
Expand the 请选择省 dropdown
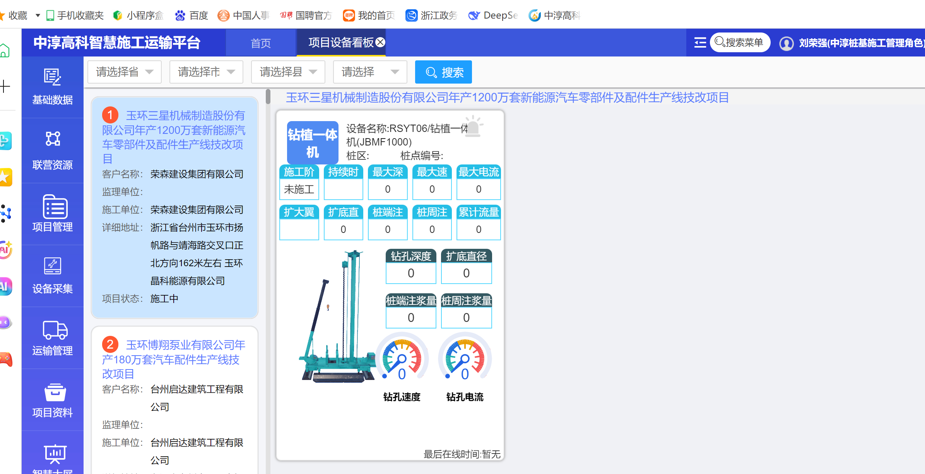(124, 72)
